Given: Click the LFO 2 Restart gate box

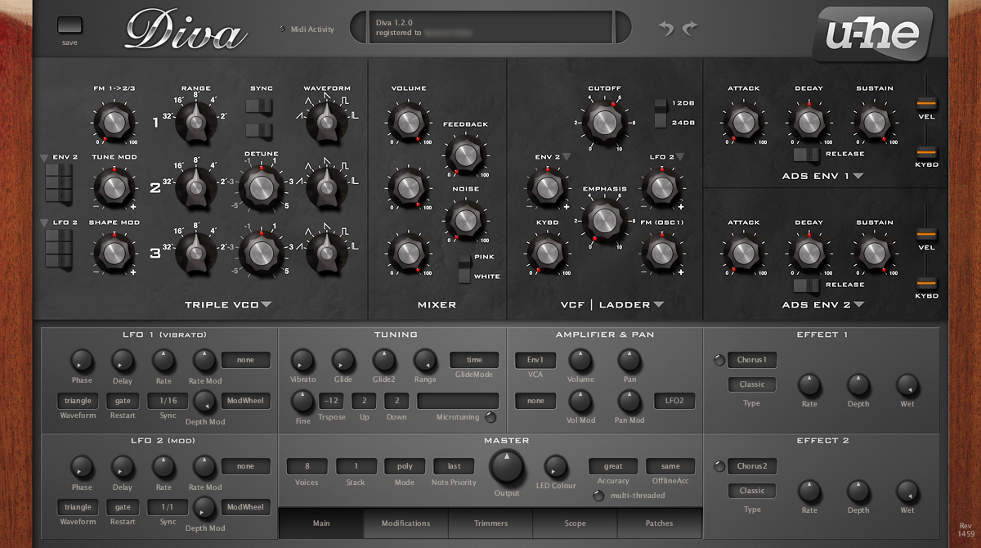Looking at the screenshot, I should click(123, 507).
